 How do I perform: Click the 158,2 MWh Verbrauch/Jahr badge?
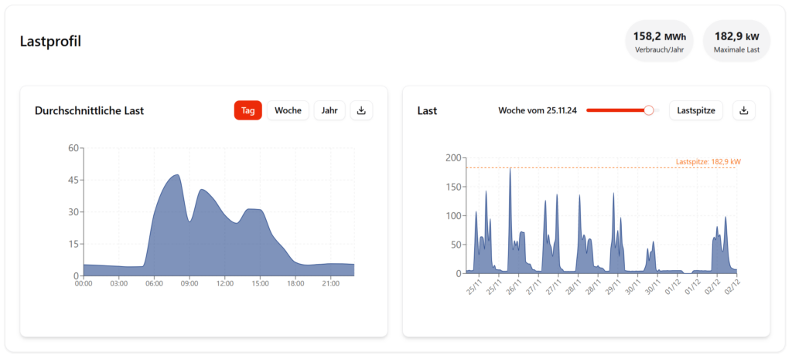coord(659,41)
